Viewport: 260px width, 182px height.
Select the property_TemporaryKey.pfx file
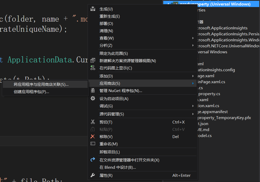[x=224, y=118]
